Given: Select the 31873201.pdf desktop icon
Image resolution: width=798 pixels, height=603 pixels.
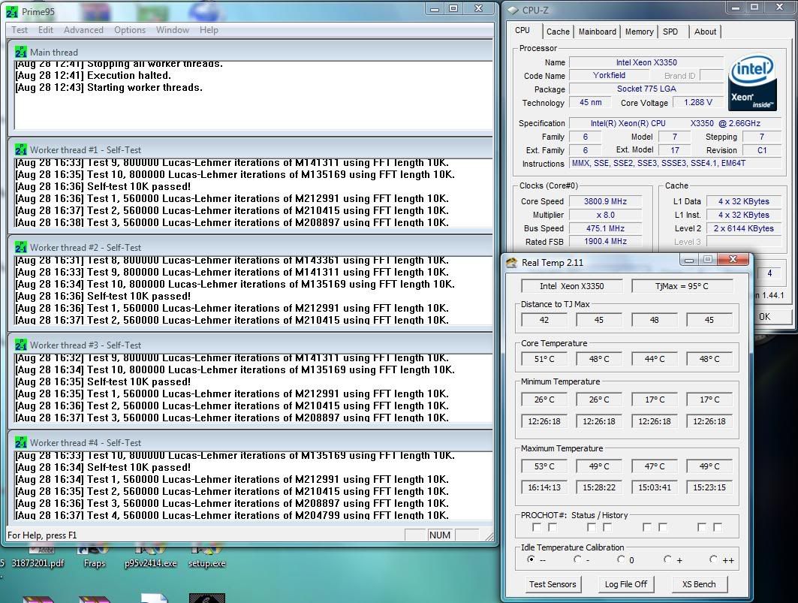Looking at the screenshot, I should 38,558.
